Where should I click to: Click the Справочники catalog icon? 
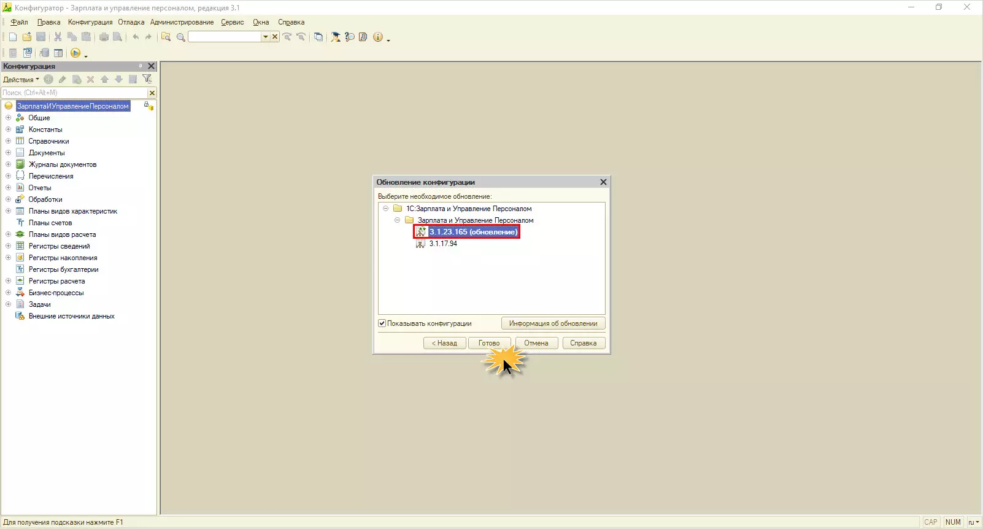[20, 141]
